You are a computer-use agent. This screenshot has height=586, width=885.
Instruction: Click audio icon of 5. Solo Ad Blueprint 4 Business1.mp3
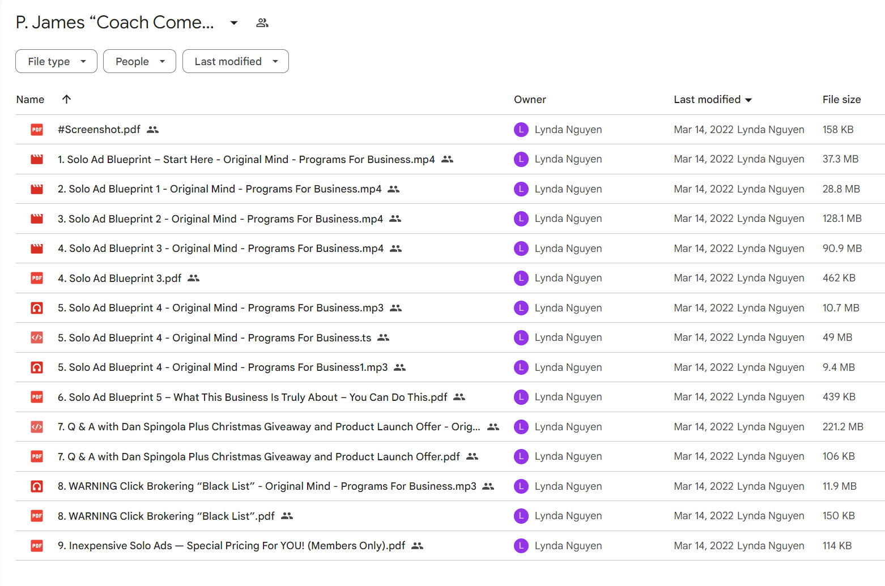(x=37, y=367)
